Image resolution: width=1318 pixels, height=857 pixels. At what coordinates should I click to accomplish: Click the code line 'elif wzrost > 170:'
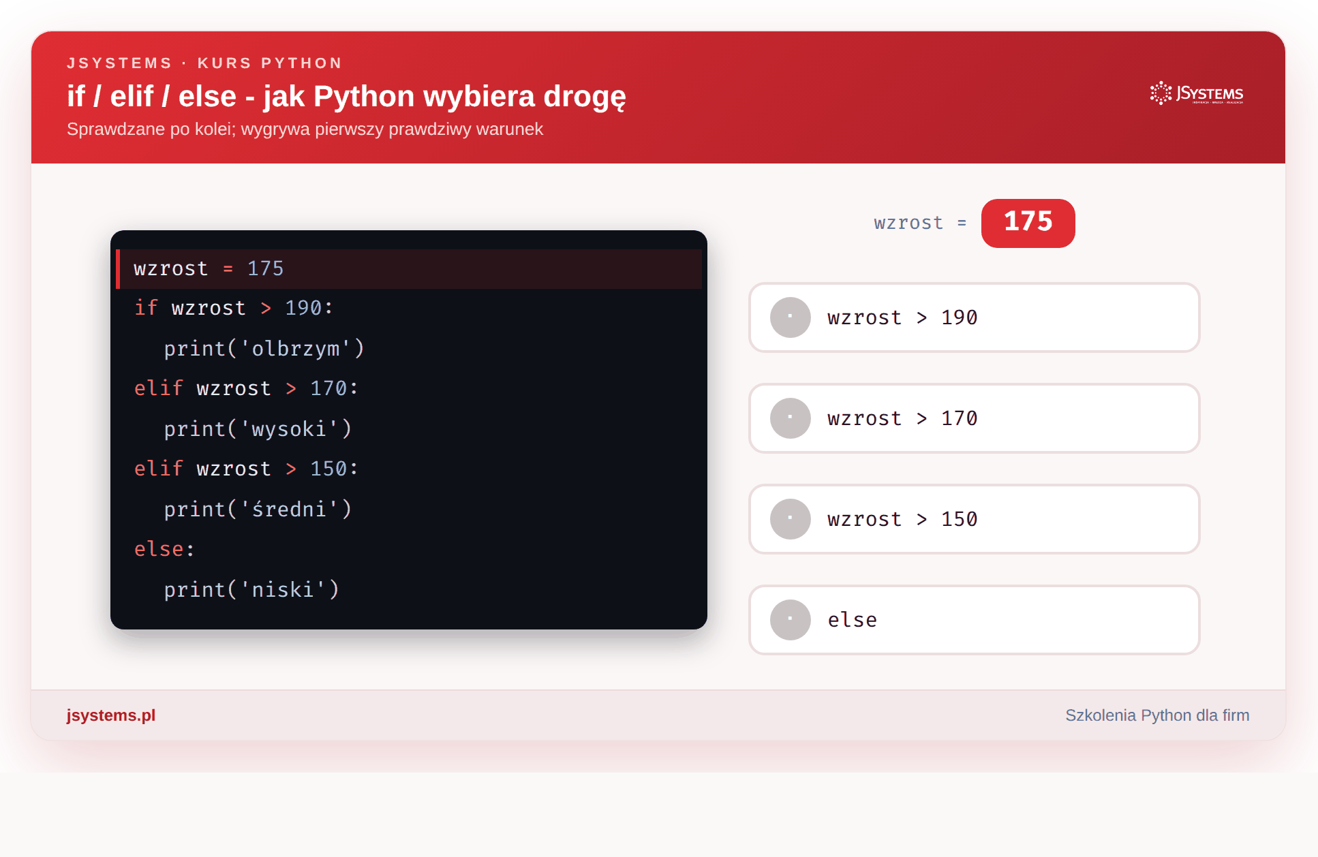tap(246, 388)
